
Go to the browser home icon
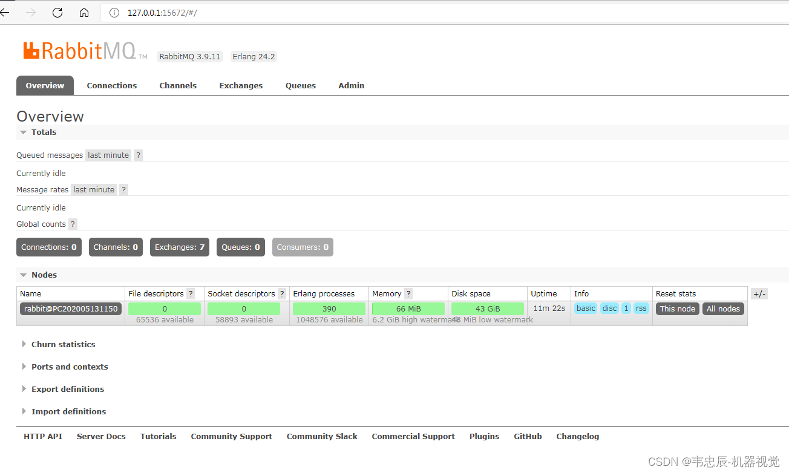pos(84,13)
